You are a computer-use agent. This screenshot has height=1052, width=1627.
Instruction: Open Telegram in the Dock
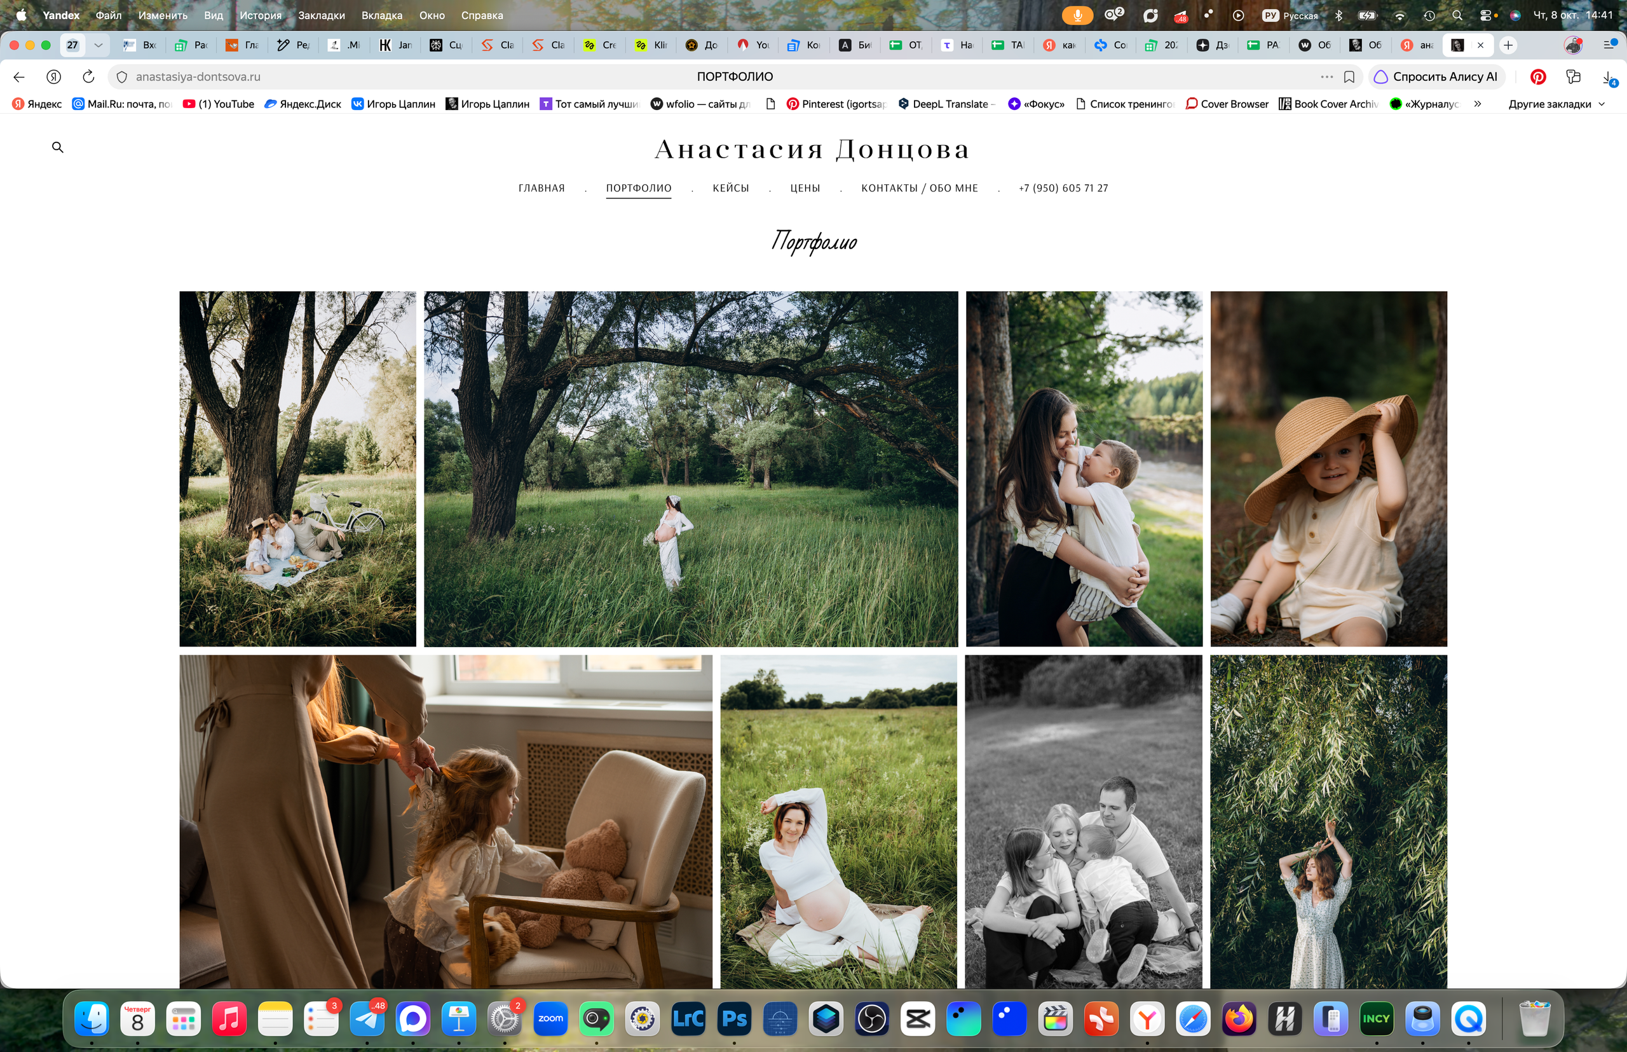click(x=367, y=1019)
